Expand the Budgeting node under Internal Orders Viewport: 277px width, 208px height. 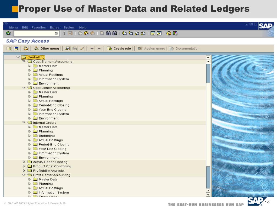pos(29,136)
